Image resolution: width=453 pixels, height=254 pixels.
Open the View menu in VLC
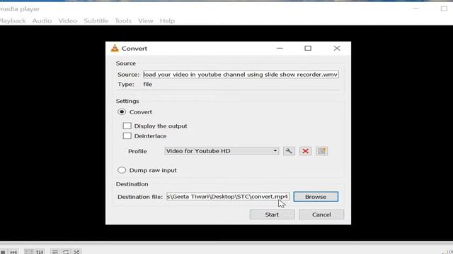[x=145, y=20]
